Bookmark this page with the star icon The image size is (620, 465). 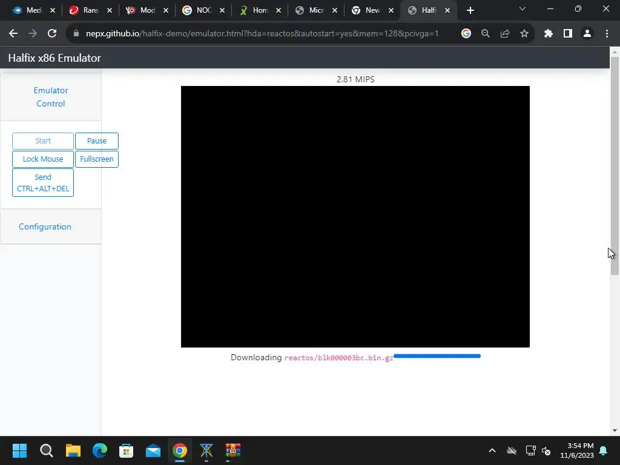(x=524, y=34)
